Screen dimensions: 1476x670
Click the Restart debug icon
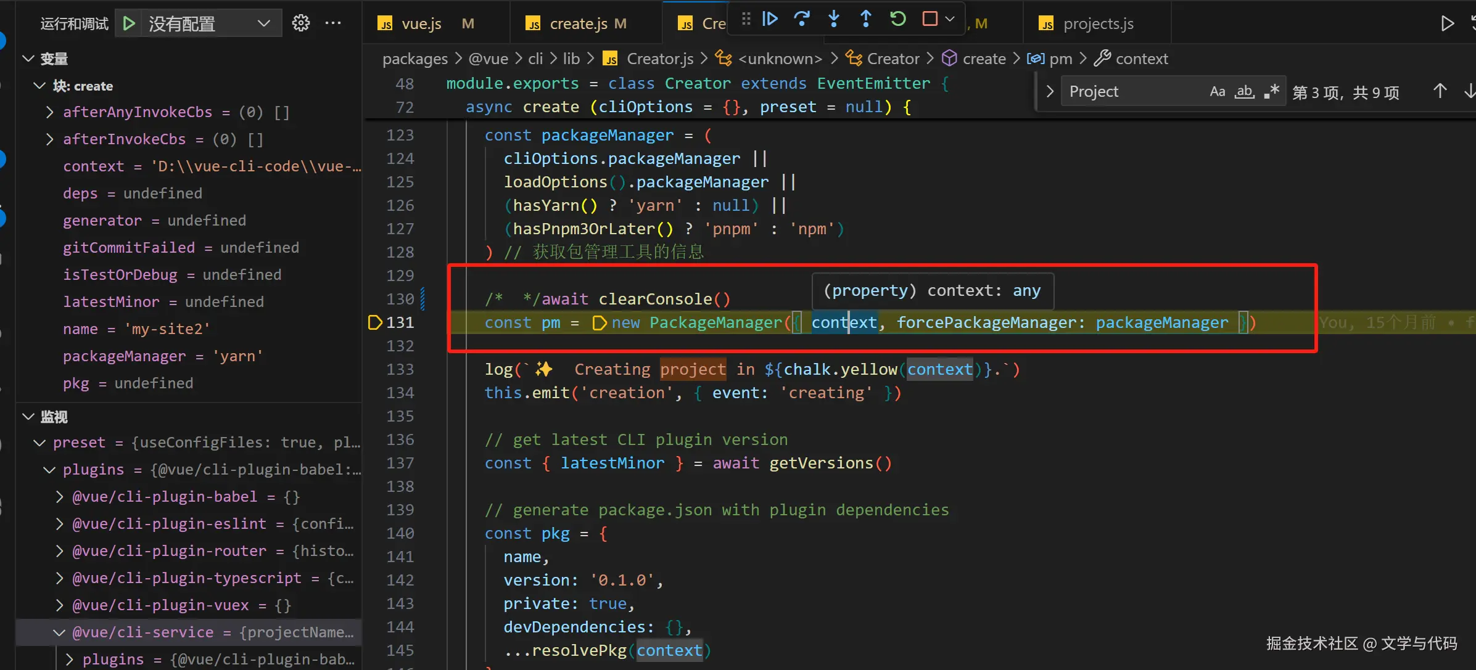pos(898,19)
